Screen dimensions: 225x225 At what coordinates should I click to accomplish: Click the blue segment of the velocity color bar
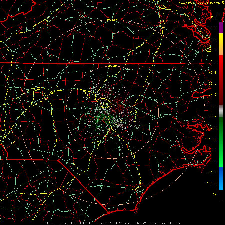click(x=221, y=178)
